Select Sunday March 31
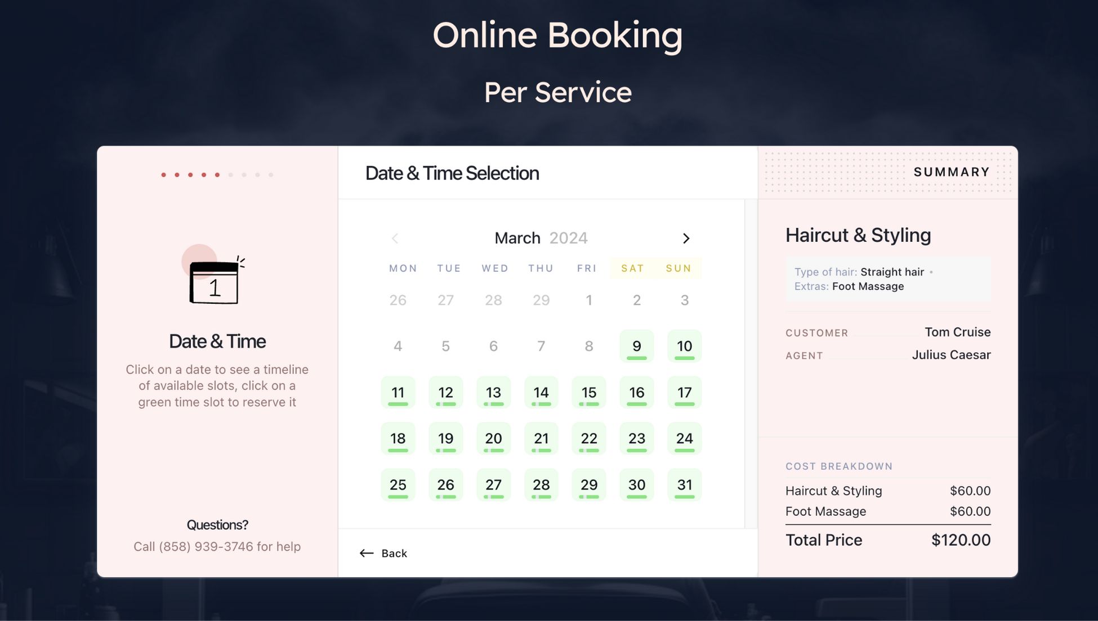1098x621 pixels. [x=685, y=484]
